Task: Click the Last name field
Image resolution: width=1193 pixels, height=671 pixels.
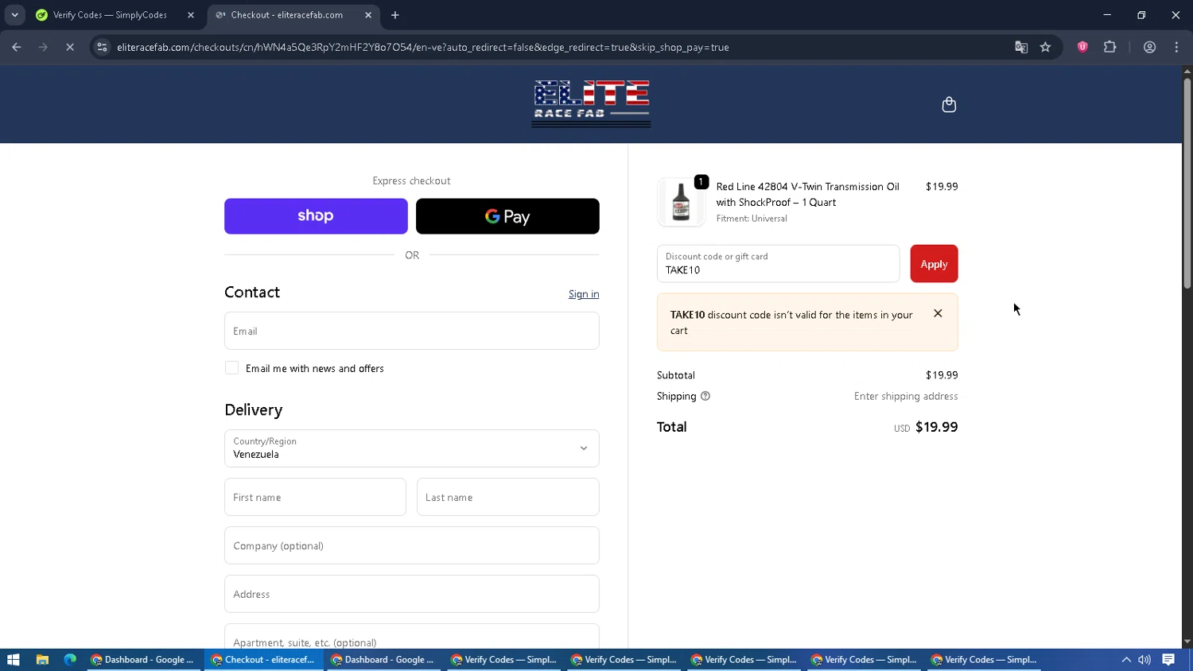Action: point(508,497)
